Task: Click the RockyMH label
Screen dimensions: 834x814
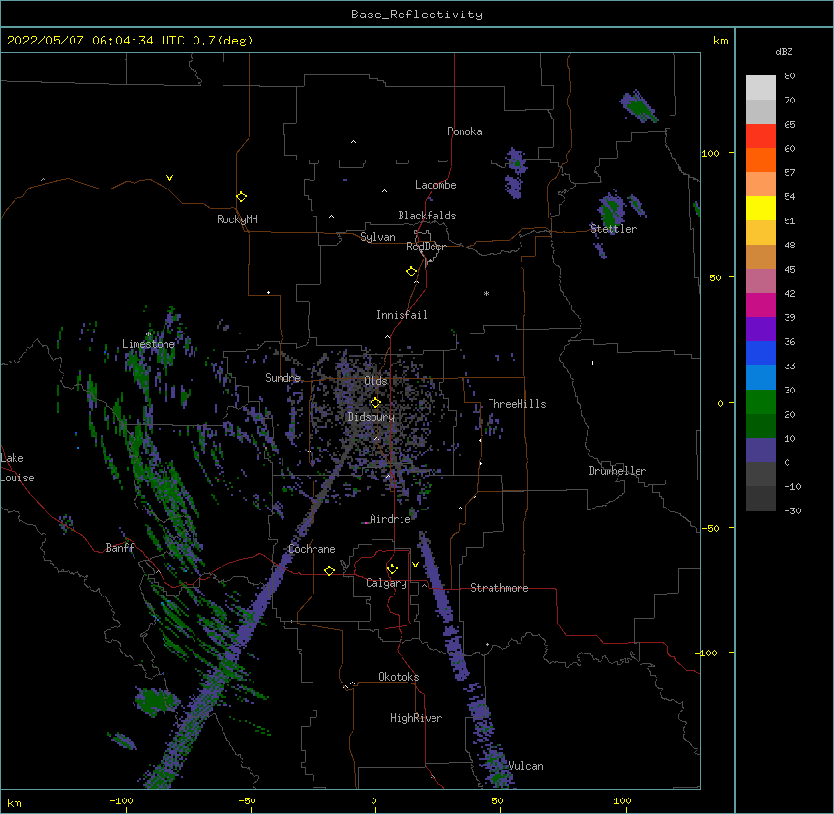Action: [x=237, y=219]
